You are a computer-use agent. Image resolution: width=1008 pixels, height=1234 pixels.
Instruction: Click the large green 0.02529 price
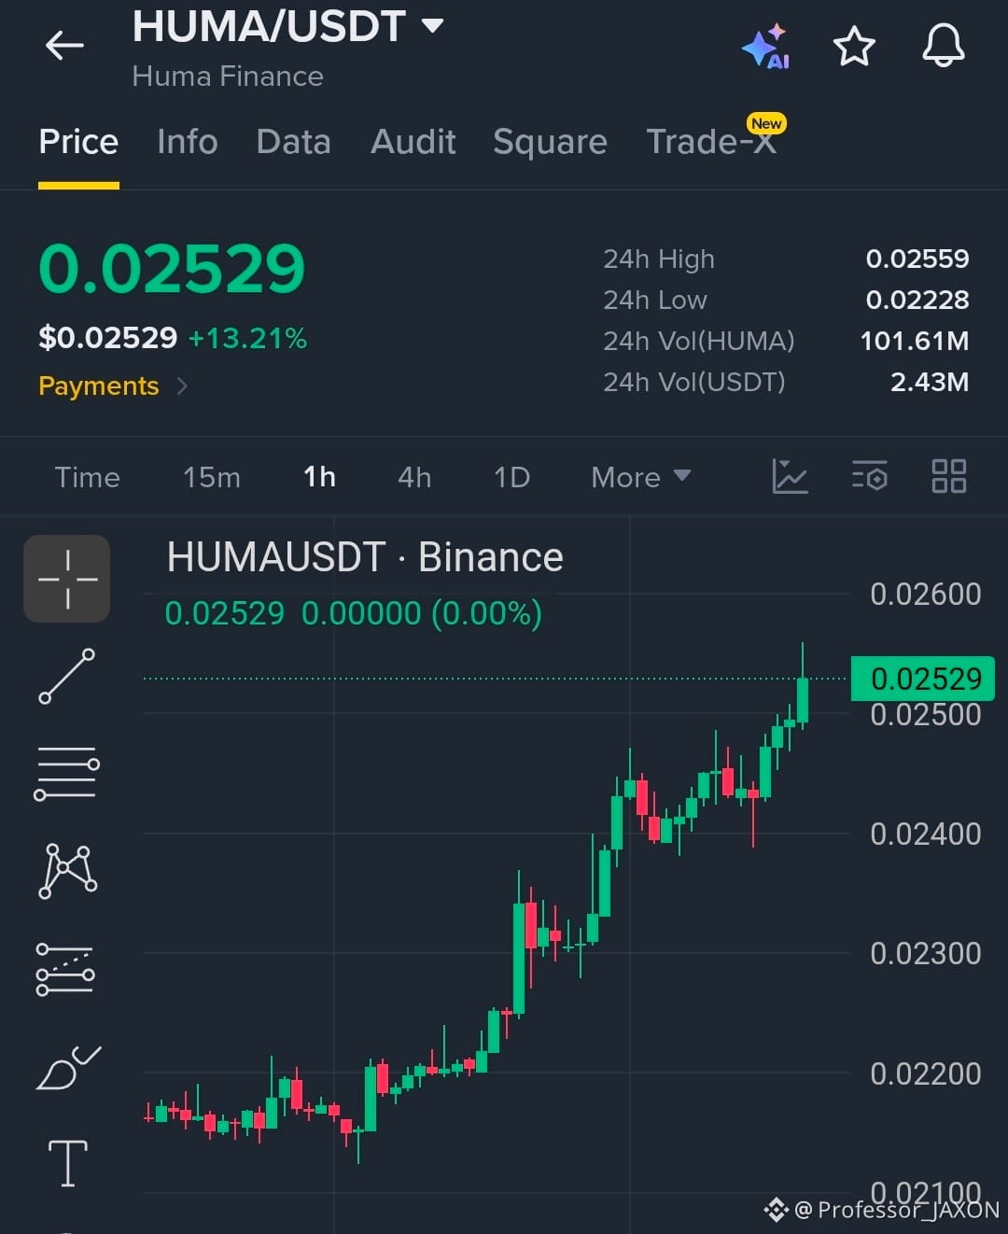pyautogui.click(x=172, y=269)
